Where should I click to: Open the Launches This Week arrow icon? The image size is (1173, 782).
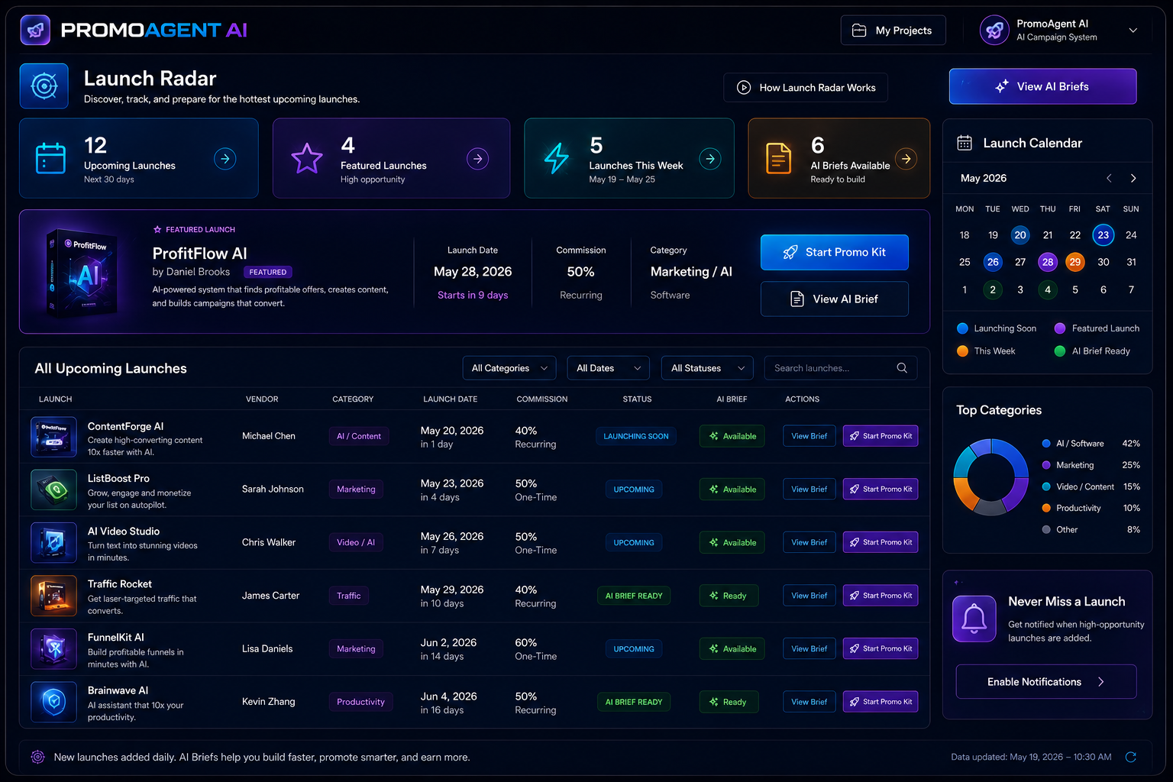pos(710,159)
